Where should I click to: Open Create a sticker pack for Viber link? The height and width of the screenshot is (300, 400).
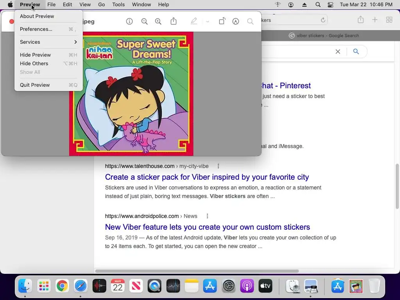pos(207,177)
